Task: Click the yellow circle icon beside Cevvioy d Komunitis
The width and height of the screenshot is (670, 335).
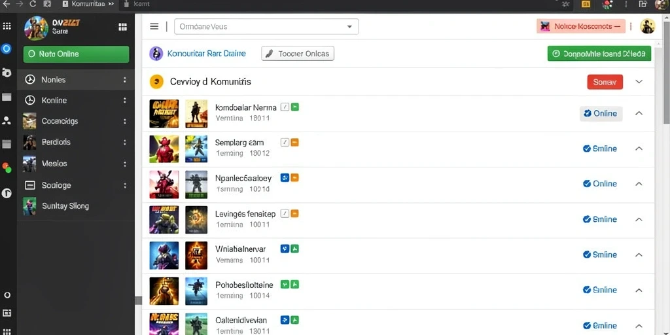Action: pyautogui.click(x=157, y=81)
